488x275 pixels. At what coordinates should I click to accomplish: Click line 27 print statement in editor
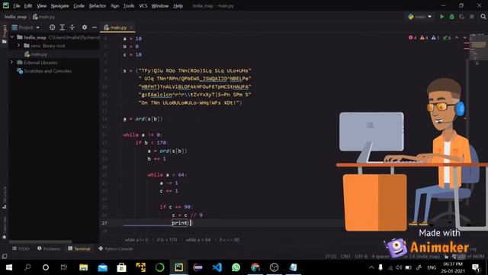(182, 223)
